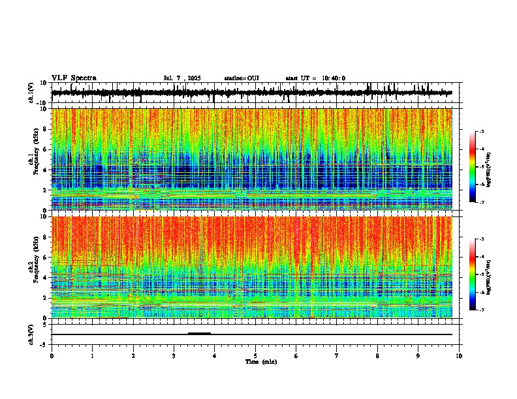
Task: Click the date "Jul 7, 2025" in the header
Action: tap(182, 78)
